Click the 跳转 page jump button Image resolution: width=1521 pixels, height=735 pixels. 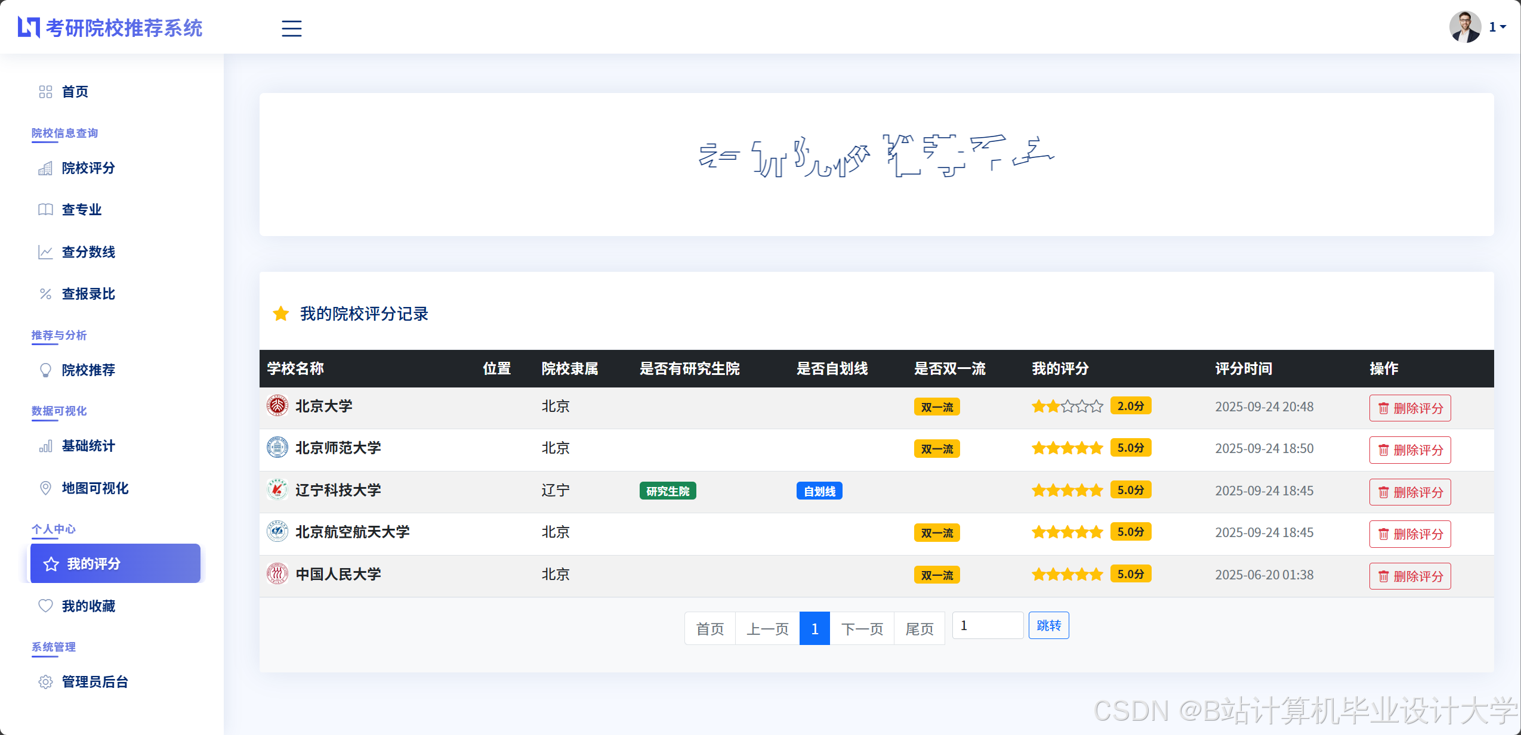pos(1048,625)
